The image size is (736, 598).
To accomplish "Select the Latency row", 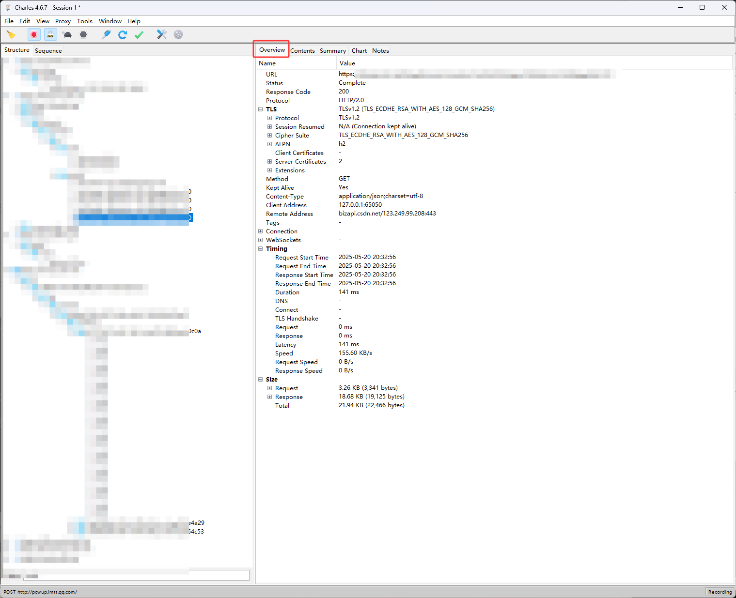I will (x=494, y=344).
